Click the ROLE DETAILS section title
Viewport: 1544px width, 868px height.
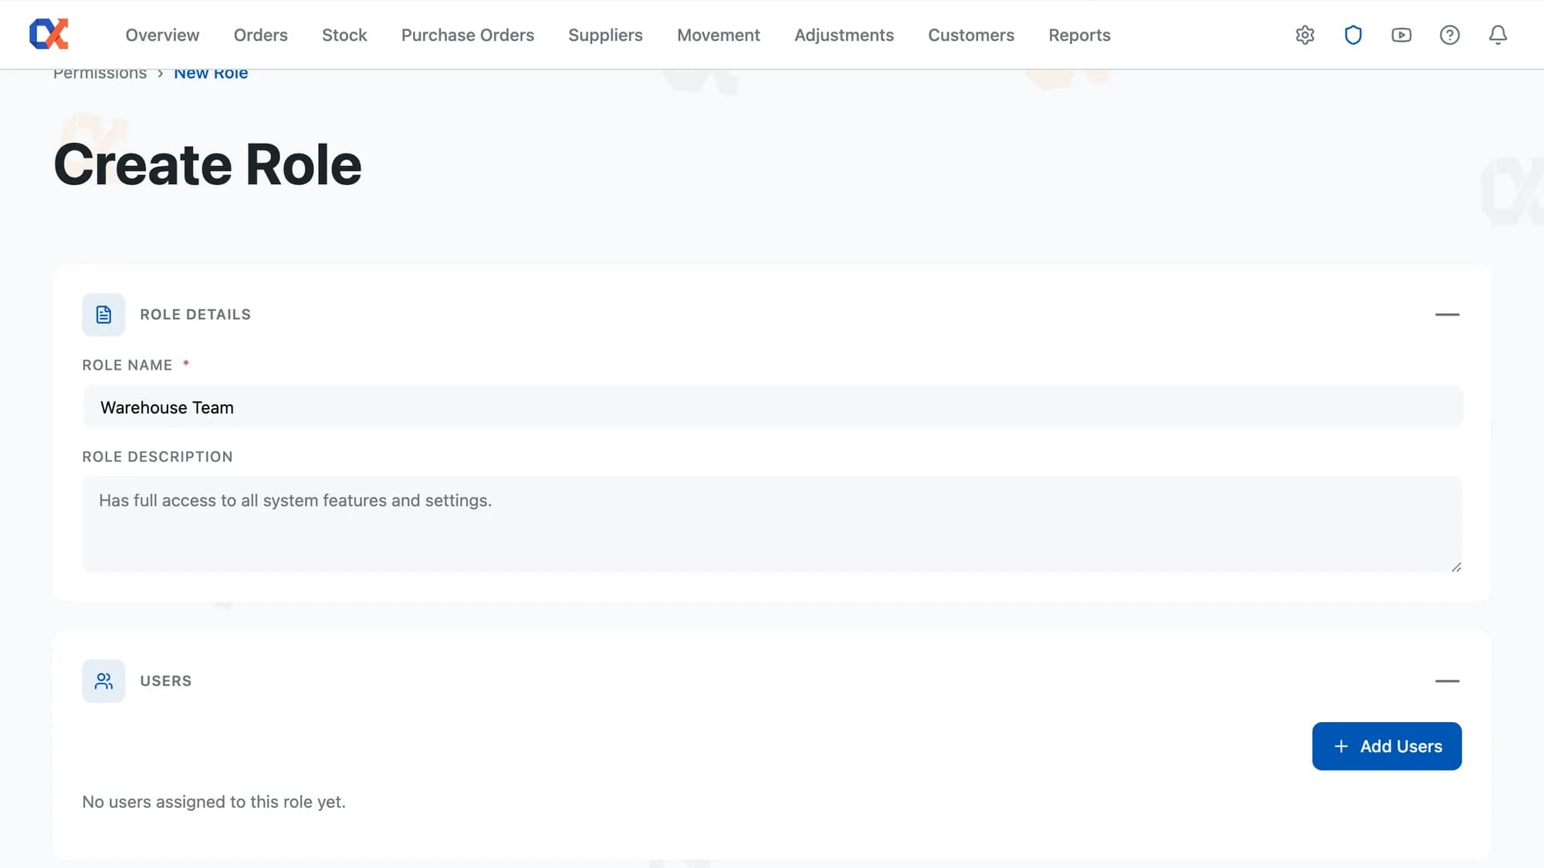click(195, 314)
